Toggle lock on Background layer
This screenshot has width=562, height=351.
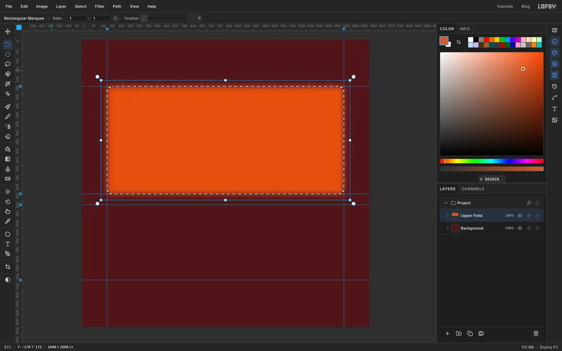pos(537,228)
